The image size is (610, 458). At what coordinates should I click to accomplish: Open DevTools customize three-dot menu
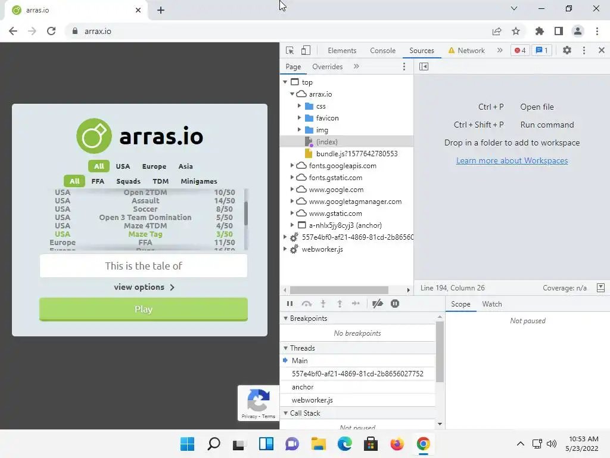pyautogui.click(x=584, y=50)
